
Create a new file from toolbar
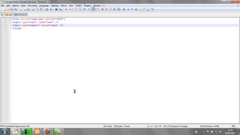tap(4, 9)
